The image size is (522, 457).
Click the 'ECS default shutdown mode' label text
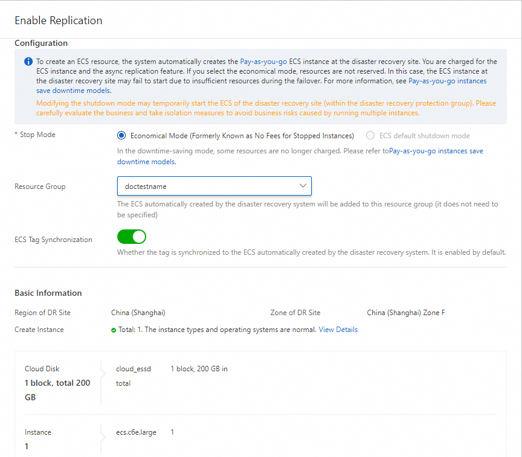425,136
